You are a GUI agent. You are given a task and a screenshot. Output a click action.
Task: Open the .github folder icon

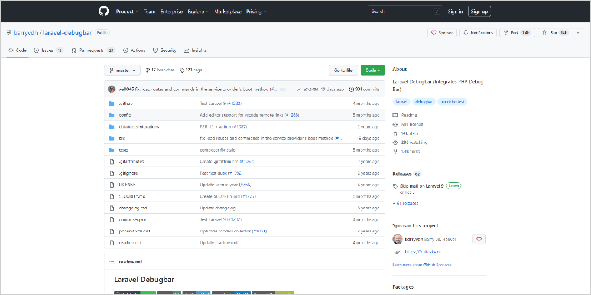coord(112,103)
